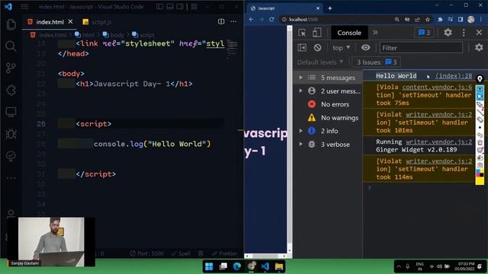Open the Remote Explorer monitor icon in VS Code
The width and height of the screenshot is (488, 274).
[11, 112]
